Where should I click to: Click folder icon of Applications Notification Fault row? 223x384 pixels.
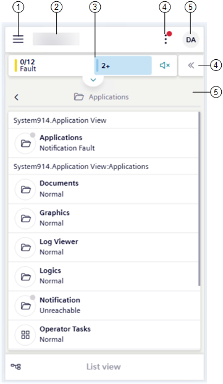[25, 143]
